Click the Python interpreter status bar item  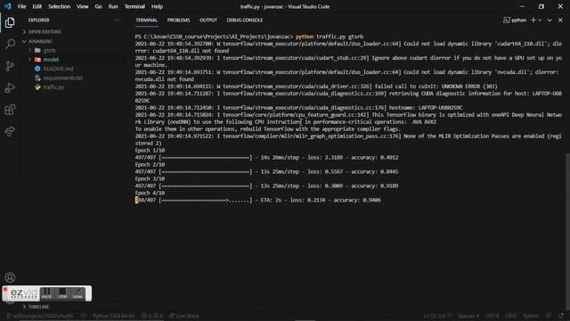[113, 316]
